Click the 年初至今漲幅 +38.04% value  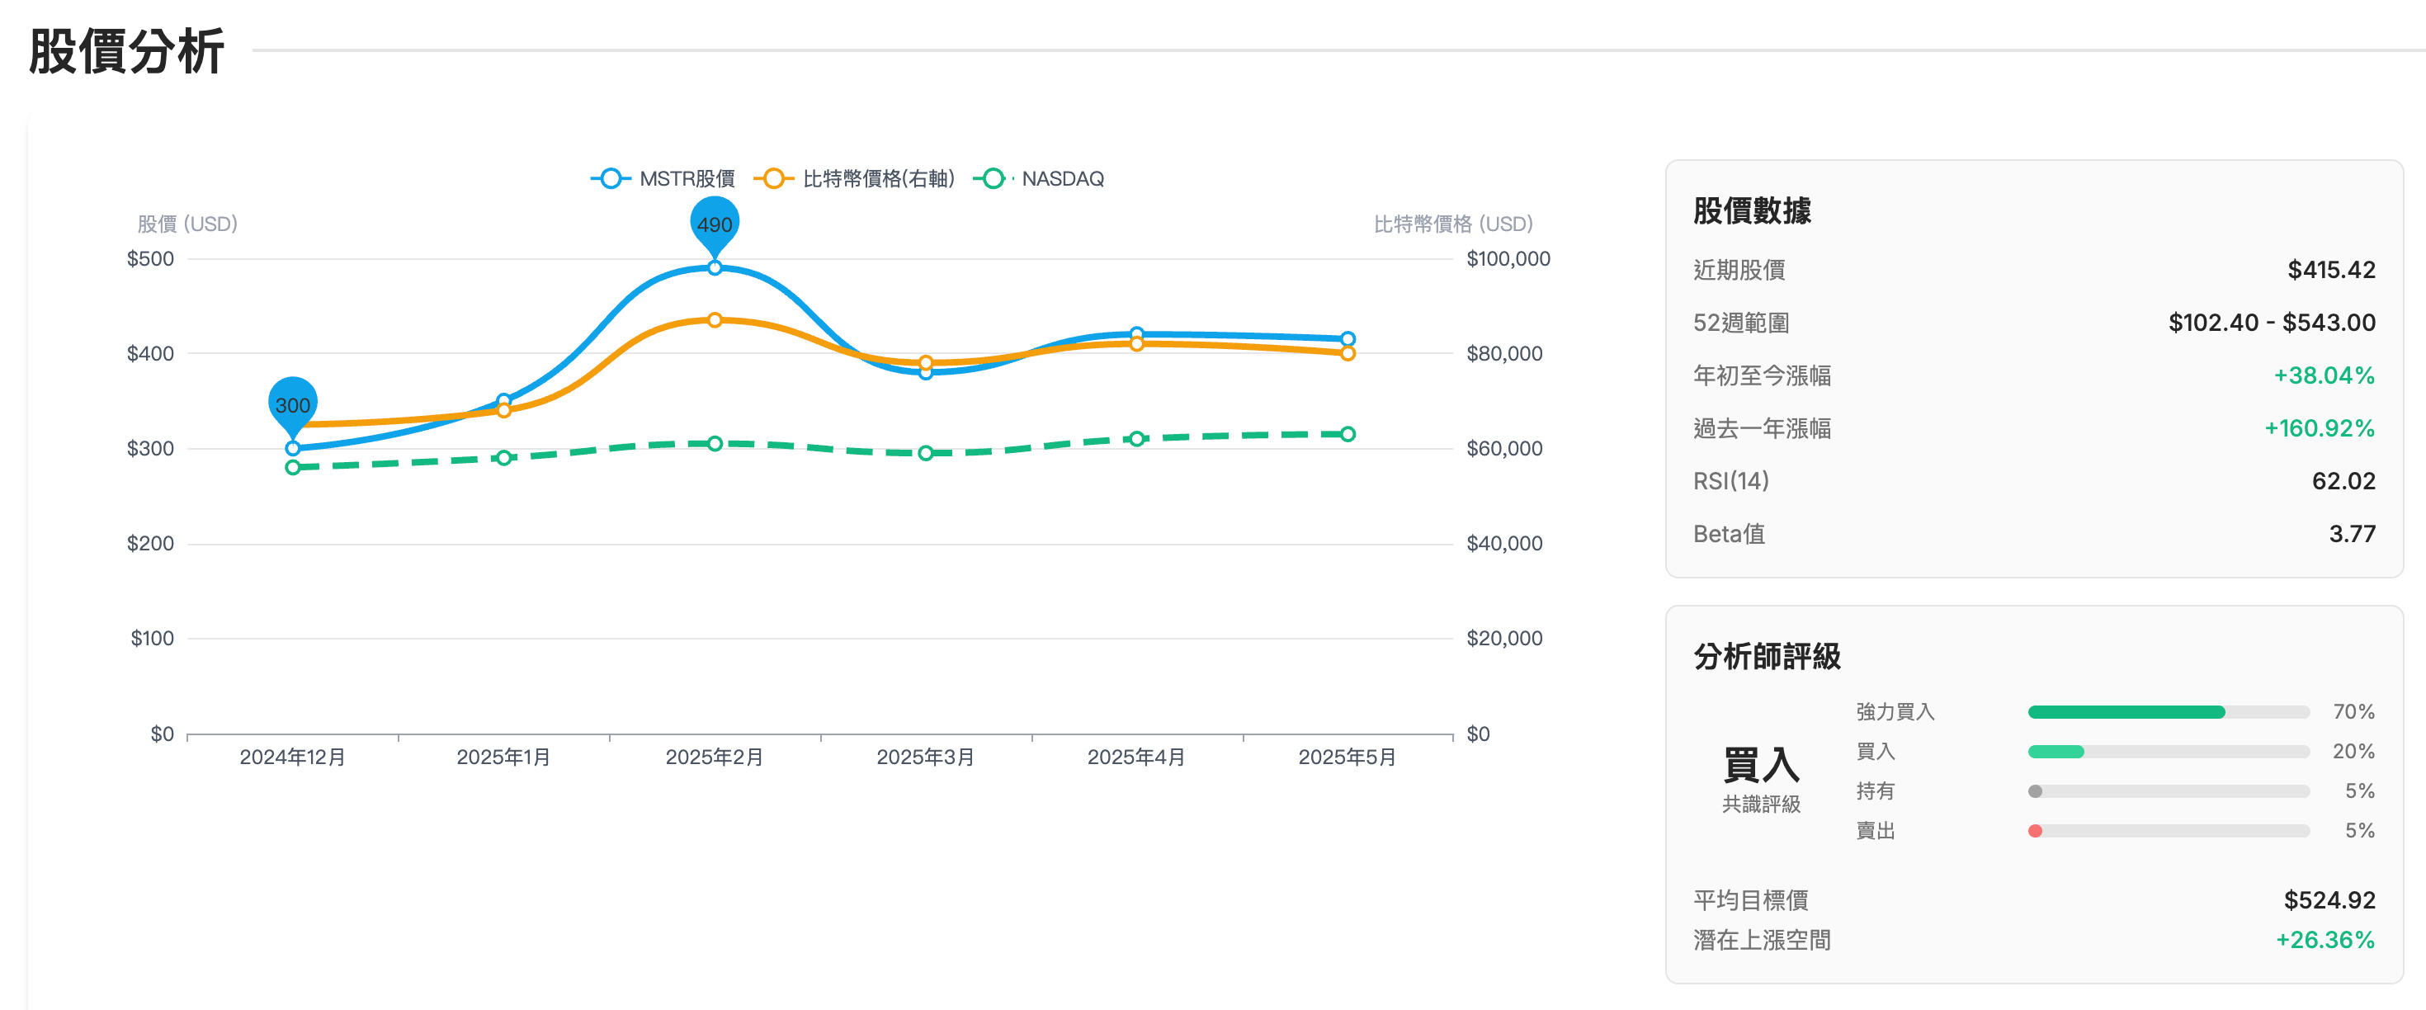coord(2324,376)
